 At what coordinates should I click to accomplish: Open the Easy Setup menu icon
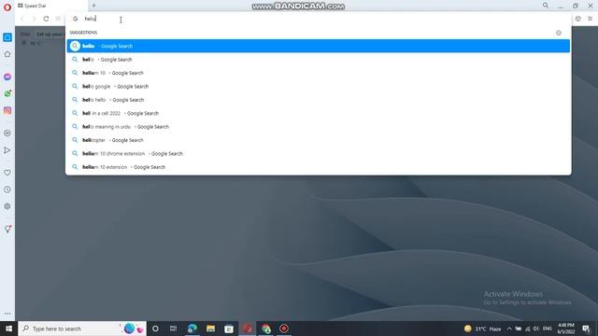point(590,19)
